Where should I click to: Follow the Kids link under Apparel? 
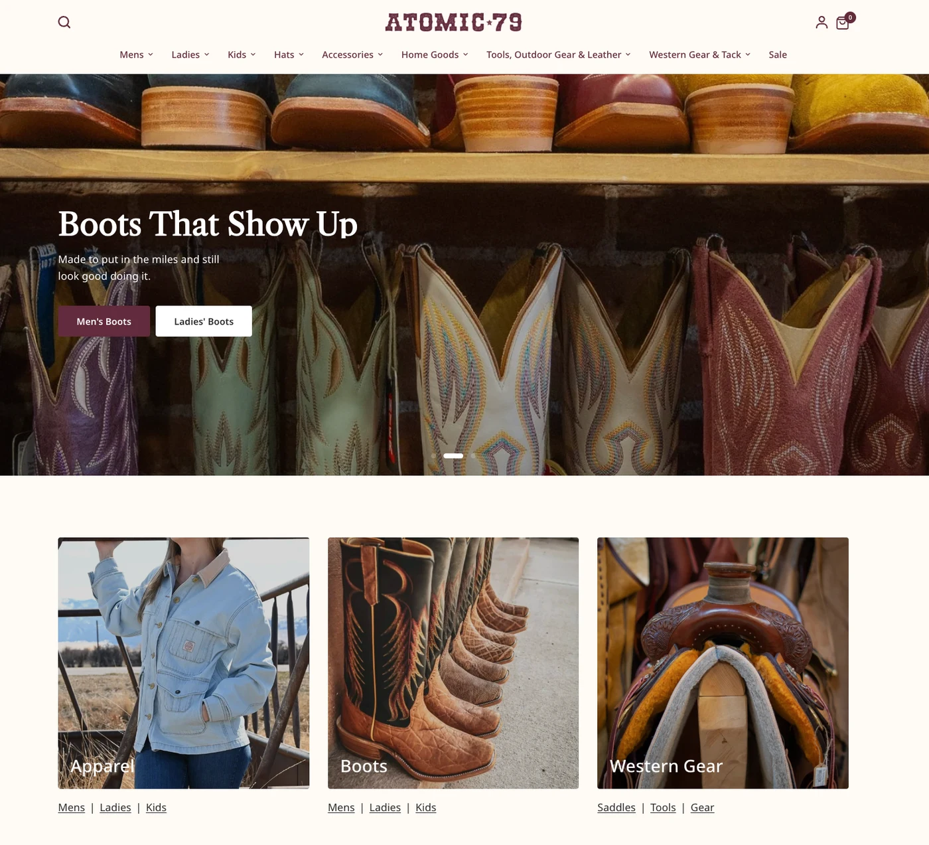(x=156, y=807)
